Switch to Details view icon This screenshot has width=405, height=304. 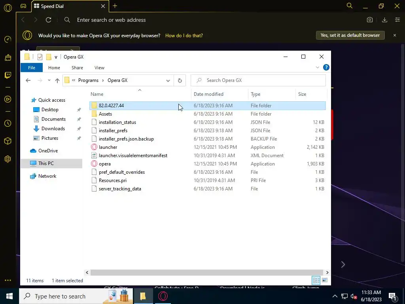(x=316, y=280)
